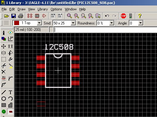Open the Draw menu
Screen dimensions: 157x117
coord(22,9)
